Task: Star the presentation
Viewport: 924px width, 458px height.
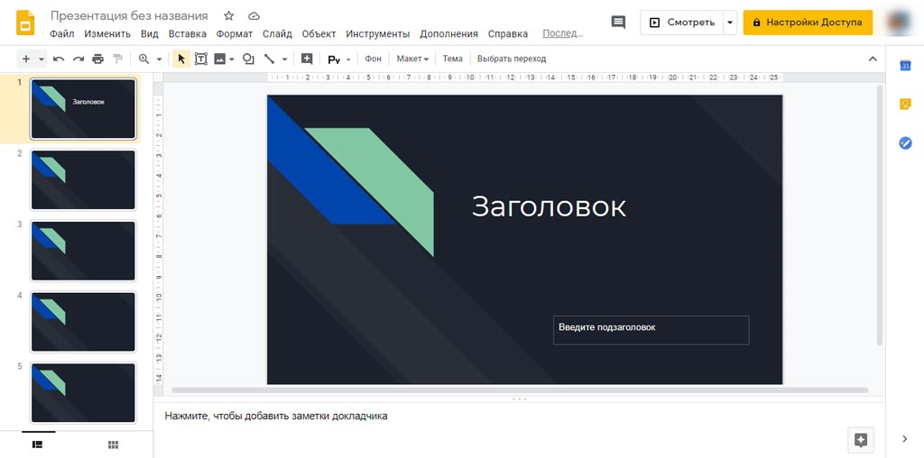Action: point(229,16)
